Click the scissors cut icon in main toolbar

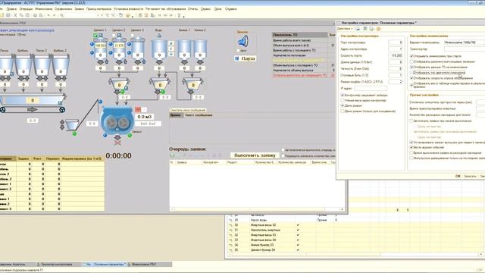[x=15, y=15]
